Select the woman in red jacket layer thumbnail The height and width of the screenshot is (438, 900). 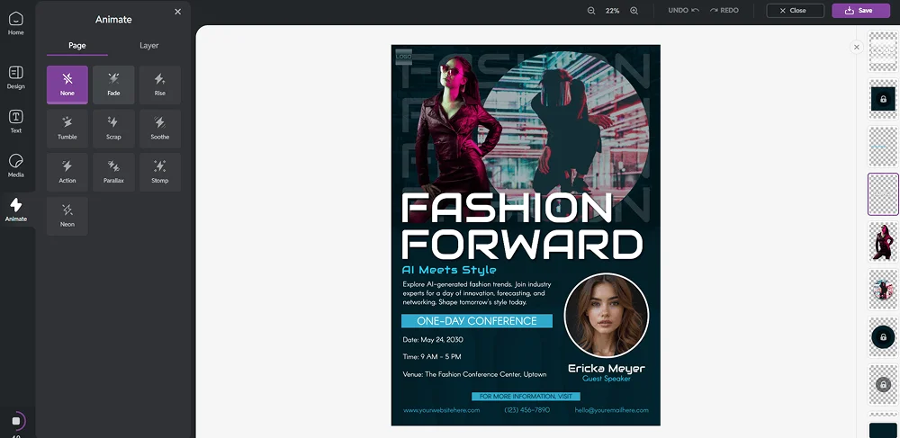click(x=883, y=242)
